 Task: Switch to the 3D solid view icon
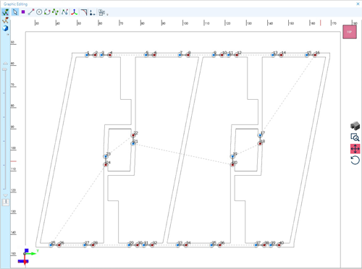(355, 126)
